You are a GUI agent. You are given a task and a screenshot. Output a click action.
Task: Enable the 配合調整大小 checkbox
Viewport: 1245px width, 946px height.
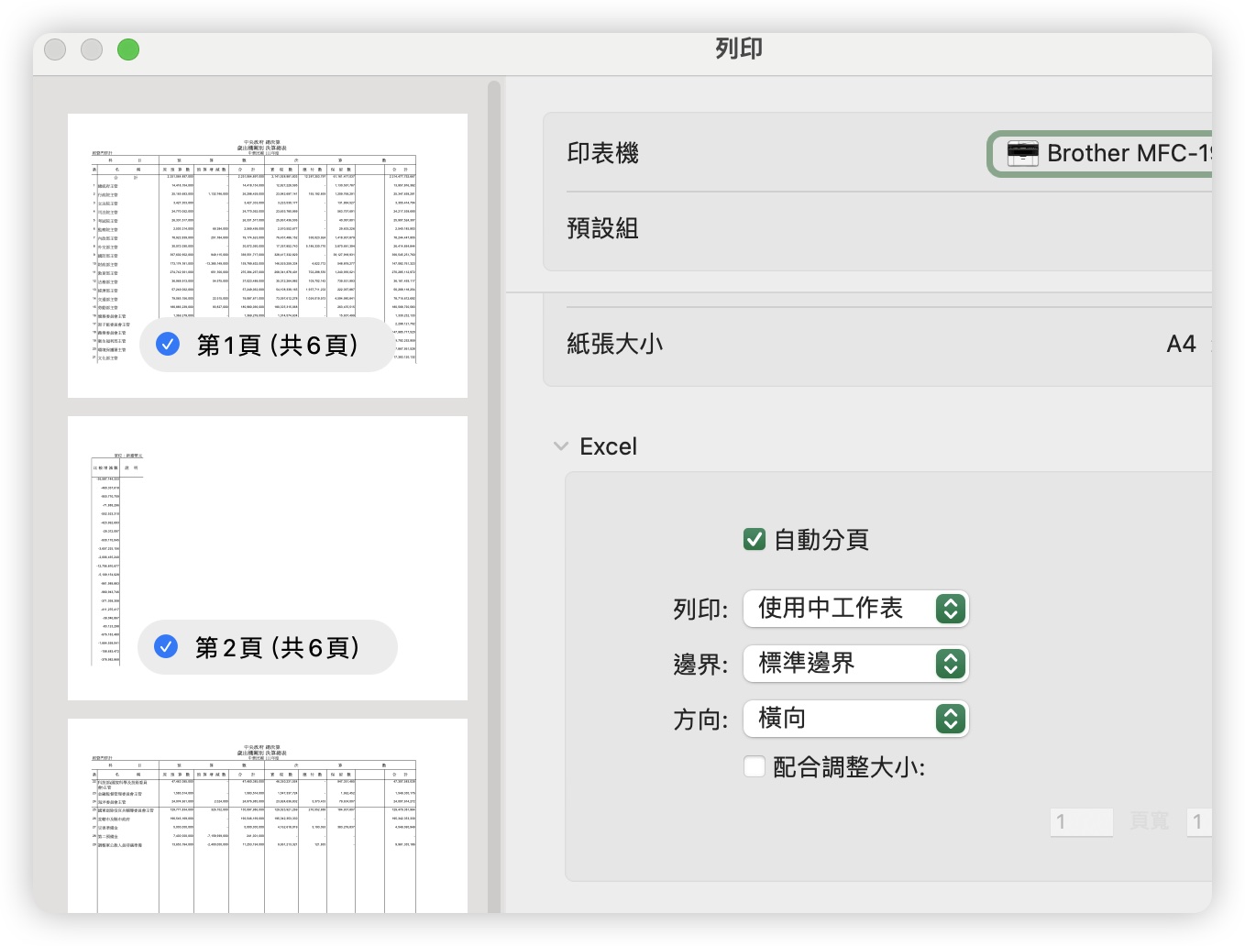(755, 766)
